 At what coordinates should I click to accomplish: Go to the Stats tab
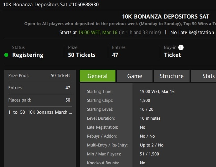click(x=208, y=76)
